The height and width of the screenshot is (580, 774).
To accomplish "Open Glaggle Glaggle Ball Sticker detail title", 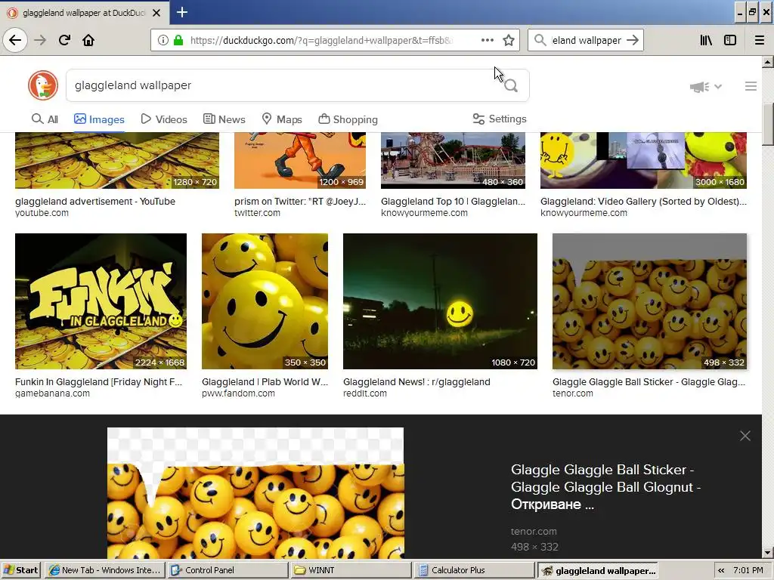I will pyautogui.click(x=605, y=487).
